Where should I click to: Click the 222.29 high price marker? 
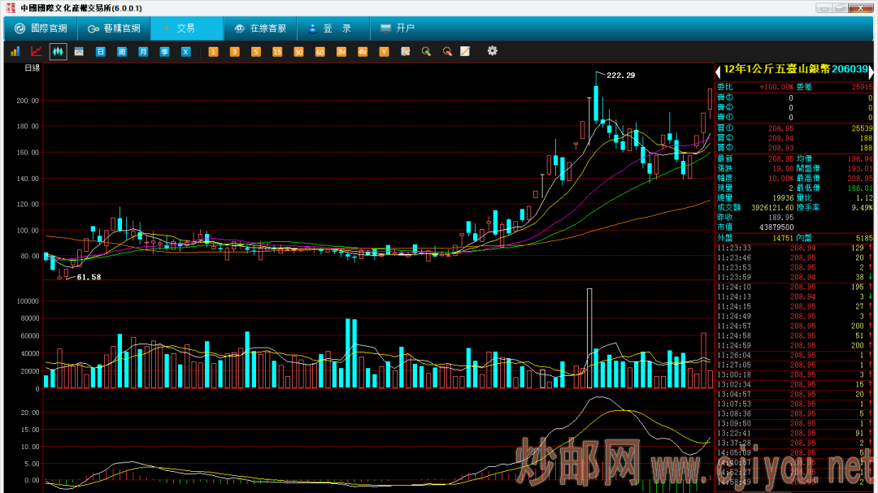[x=620, y=76]
